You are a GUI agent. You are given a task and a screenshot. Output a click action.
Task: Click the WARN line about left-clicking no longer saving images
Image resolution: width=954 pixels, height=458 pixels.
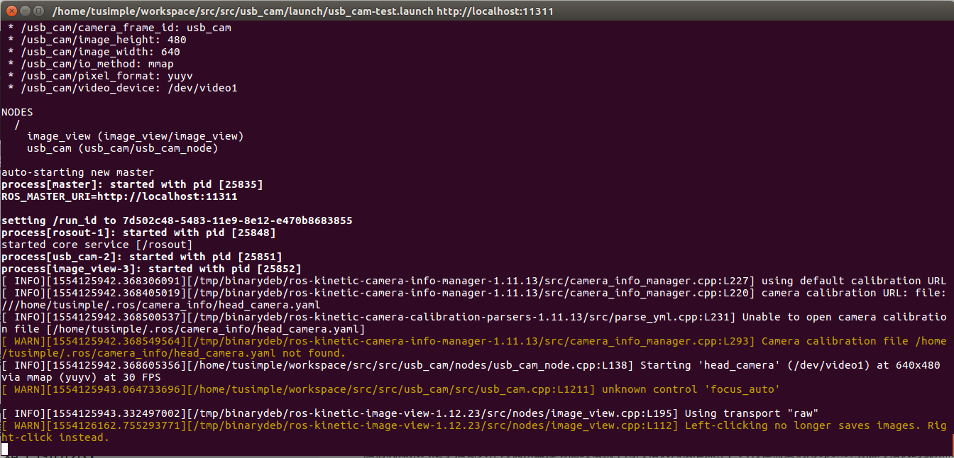point(473,425)
